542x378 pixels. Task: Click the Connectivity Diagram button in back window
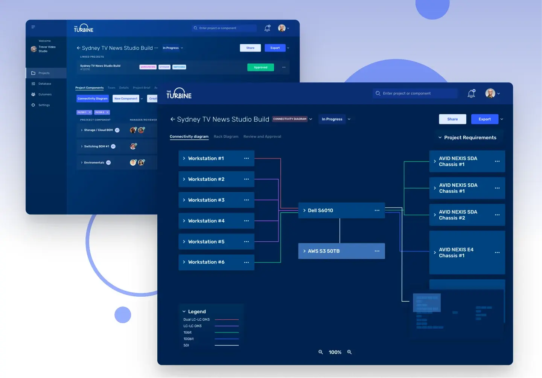93,99
